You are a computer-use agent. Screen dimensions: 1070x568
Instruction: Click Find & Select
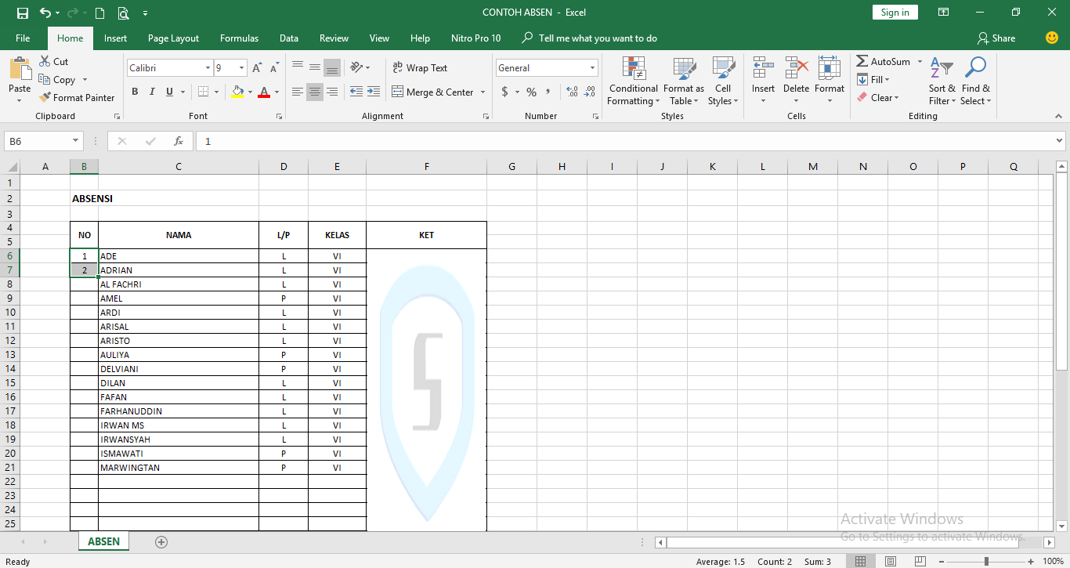(x=976, y=81)
